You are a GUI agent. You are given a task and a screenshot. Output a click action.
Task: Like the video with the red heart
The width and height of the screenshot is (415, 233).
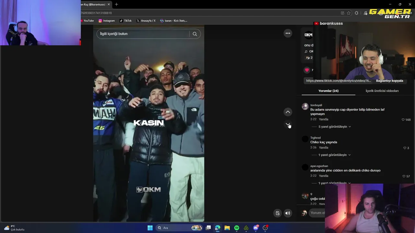307,70
